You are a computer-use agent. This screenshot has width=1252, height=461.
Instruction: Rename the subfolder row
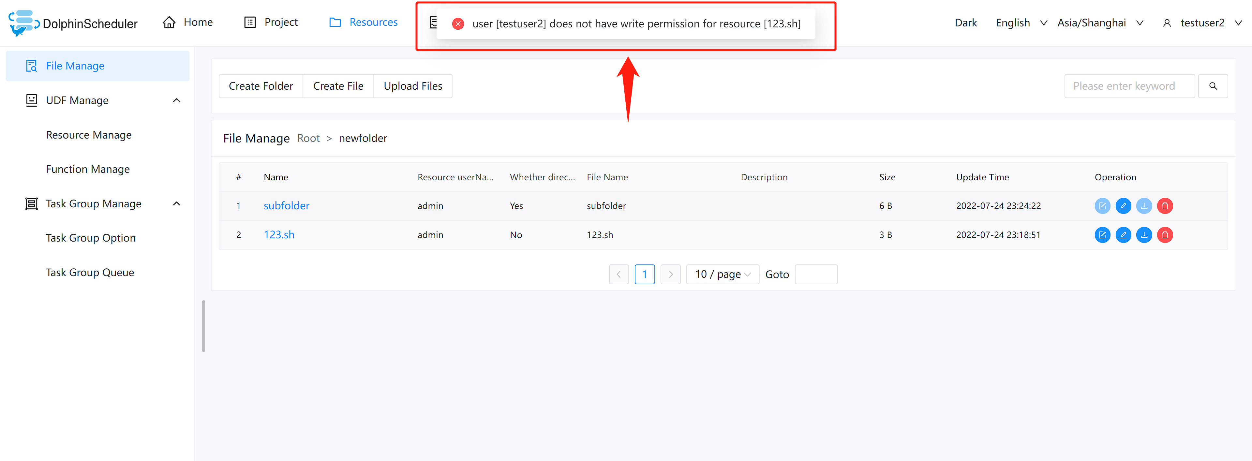tap(1123, 206)
